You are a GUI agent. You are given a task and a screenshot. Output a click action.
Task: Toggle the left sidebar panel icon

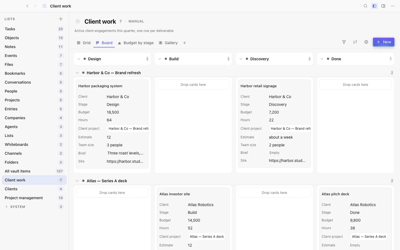tap(374, 6)
